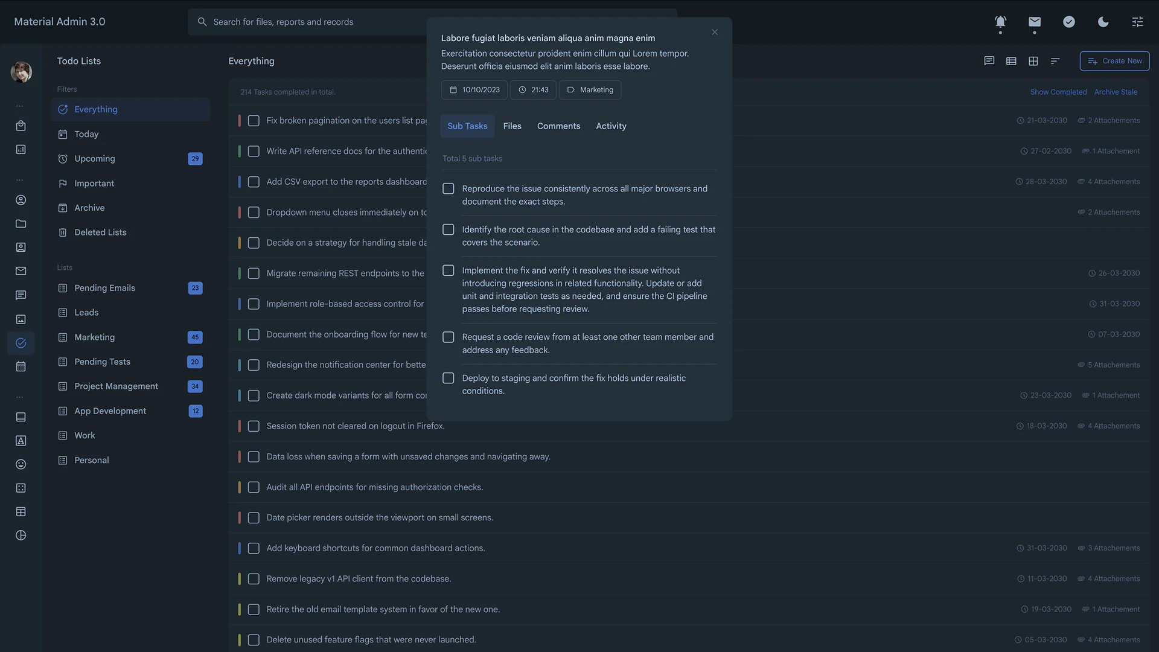Screen dimensions: 1159x652
Task: Check 'Implement the fix and verify' sub task
Action: coord(449,271)
